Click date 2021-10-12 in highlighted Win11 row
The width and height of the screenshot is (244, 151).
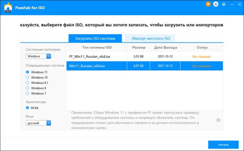(165, 66)
